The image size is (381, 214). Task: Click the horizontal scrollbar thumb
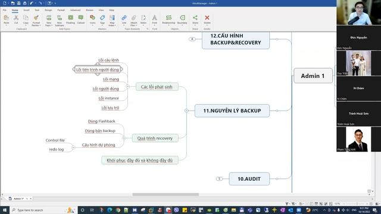pyautogui.click(x=165, y=194)
